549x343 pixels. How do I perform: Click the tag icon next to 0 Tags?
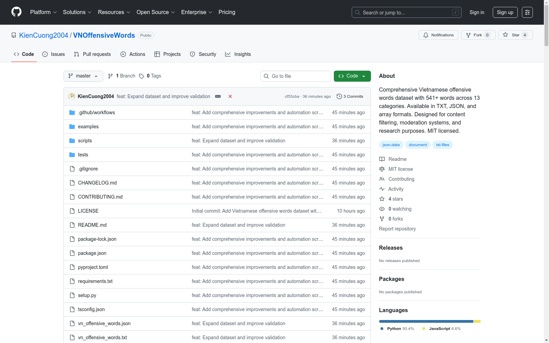[141, 76]
